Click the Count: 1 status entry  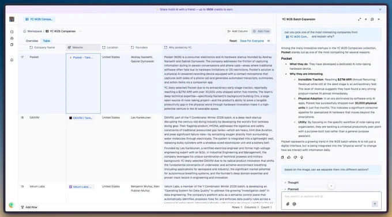pos(266,207)
